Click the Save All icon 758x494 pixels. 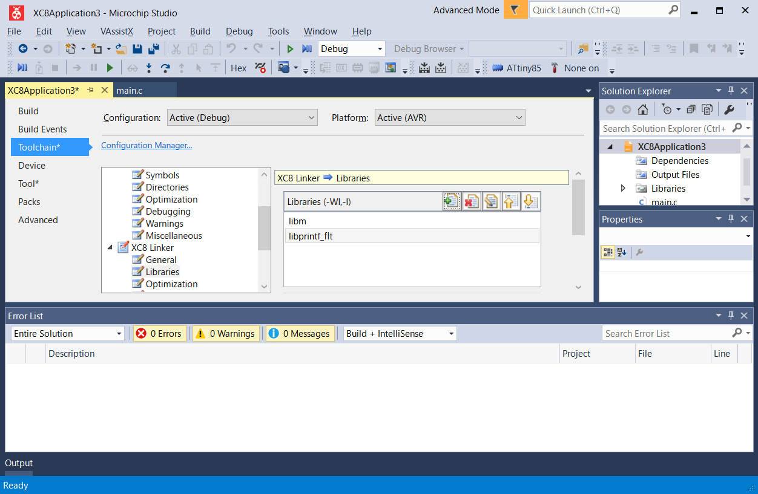[154, 49]
